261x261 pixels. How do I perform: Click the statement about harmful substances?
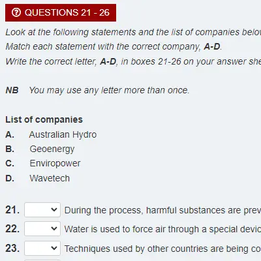(162, 210)
